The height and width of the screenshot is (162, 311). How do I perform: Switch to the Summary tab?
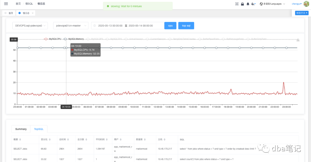(x=21, y=129)
